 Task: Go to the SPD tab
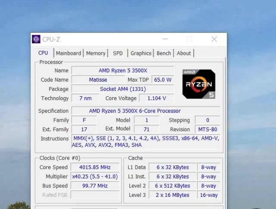(x=118, y=53)
